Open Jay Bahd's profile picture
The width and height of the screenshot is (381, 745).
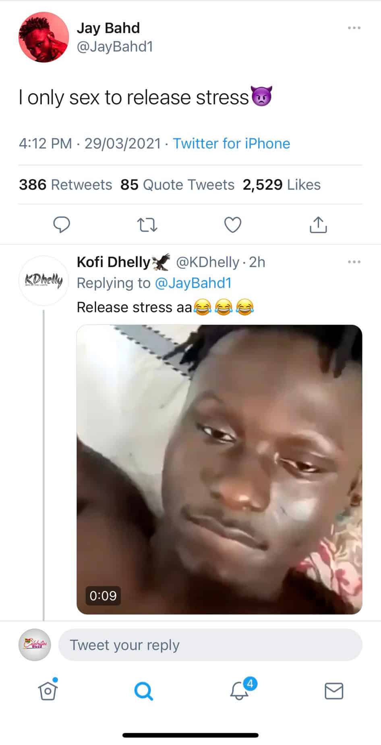pyautogui.click(x=43, y=37)
